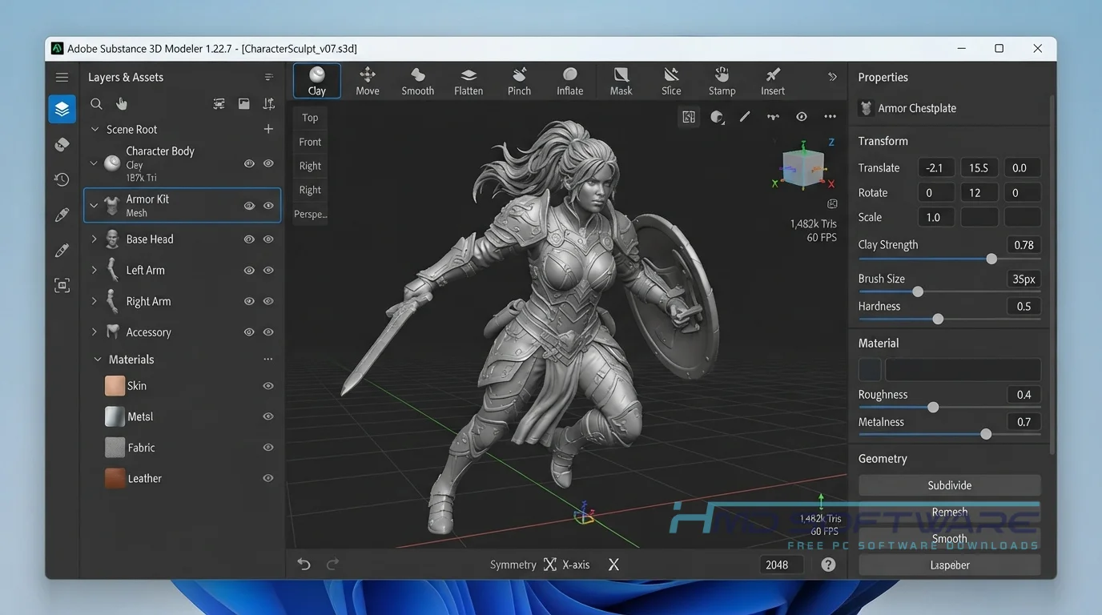The image size is (1102, 615).
Task: Switch to Front view
Action: pos(311,142)
